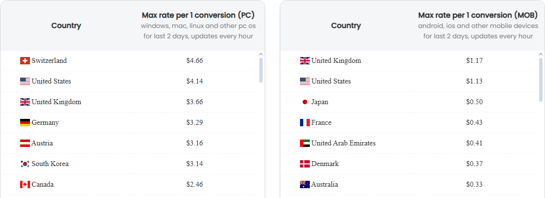Click the $4.66 rate for Switzerland
This screenshot has width=545, height=198.
point(194,61)
